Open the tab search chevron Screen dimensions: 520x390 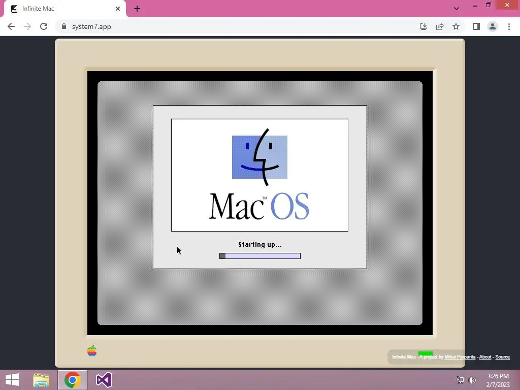point(457,9)
